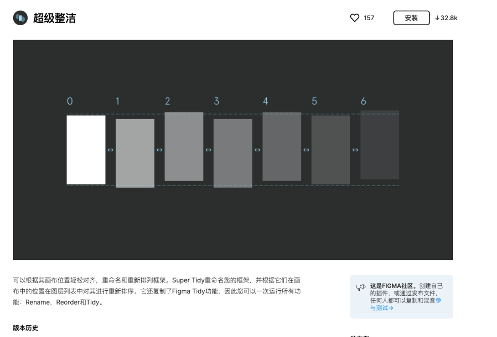Click the 157 likes count

[x=369, y=18]
